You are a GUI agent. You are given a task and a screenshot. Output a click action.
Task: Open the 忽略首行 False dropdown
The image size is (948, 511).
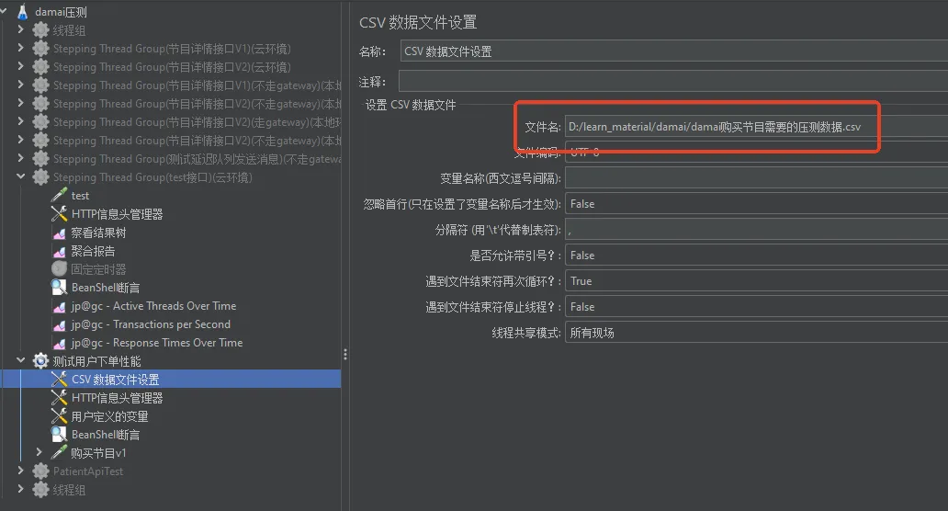point(755,204)
